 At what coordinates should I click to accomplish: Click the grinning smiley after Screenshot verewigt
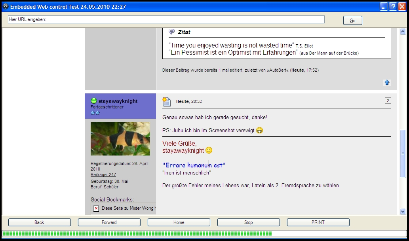[260, 130]
